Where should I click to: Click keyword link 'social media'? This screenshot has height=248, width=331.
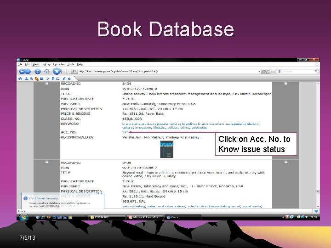point(252,206)
